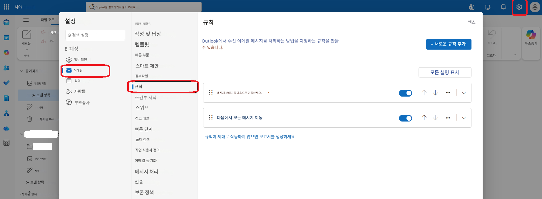Viewport: 542px width, 199px height.
Task: Open 정크 메일 settings page
Action: pos(142,118)
